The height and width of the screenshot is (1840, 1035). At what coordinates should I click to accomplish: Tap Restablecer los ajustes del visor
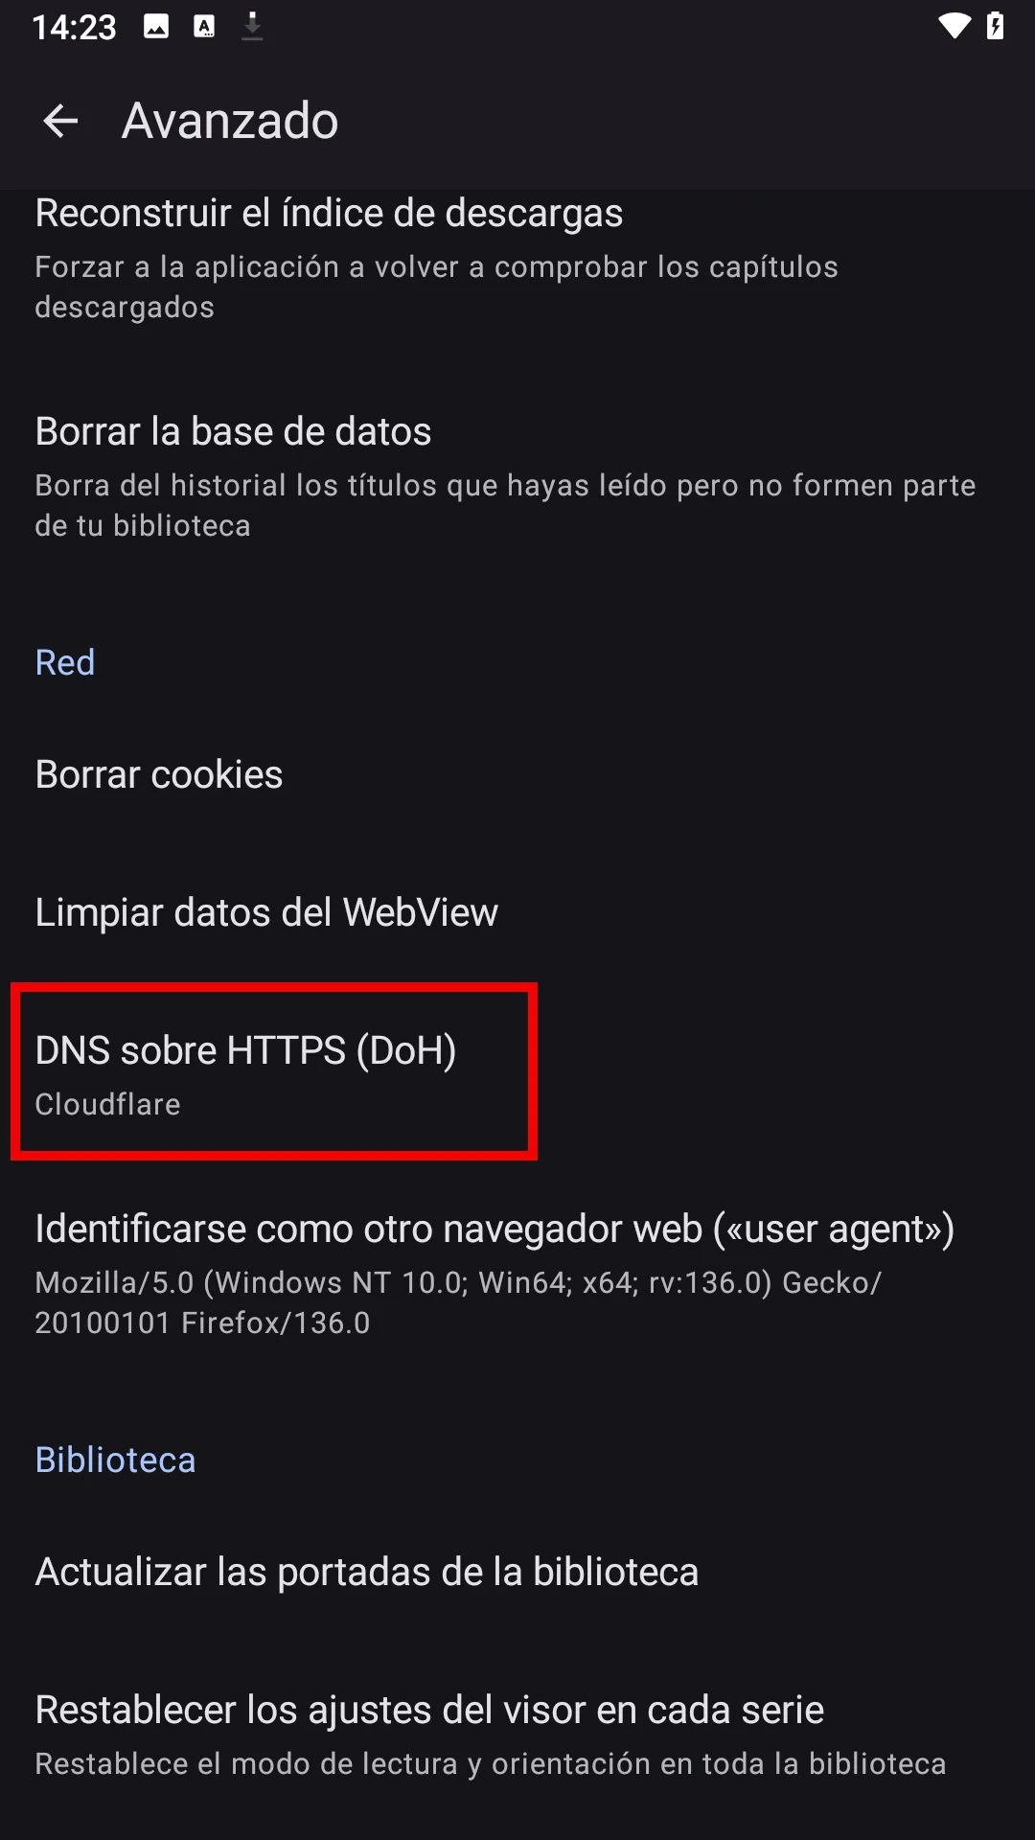pos(517,1733)
